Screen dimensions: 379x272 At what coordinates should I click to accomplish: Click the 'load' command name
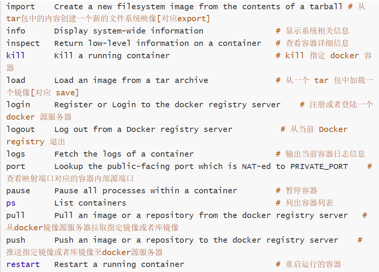coord(16,80)
